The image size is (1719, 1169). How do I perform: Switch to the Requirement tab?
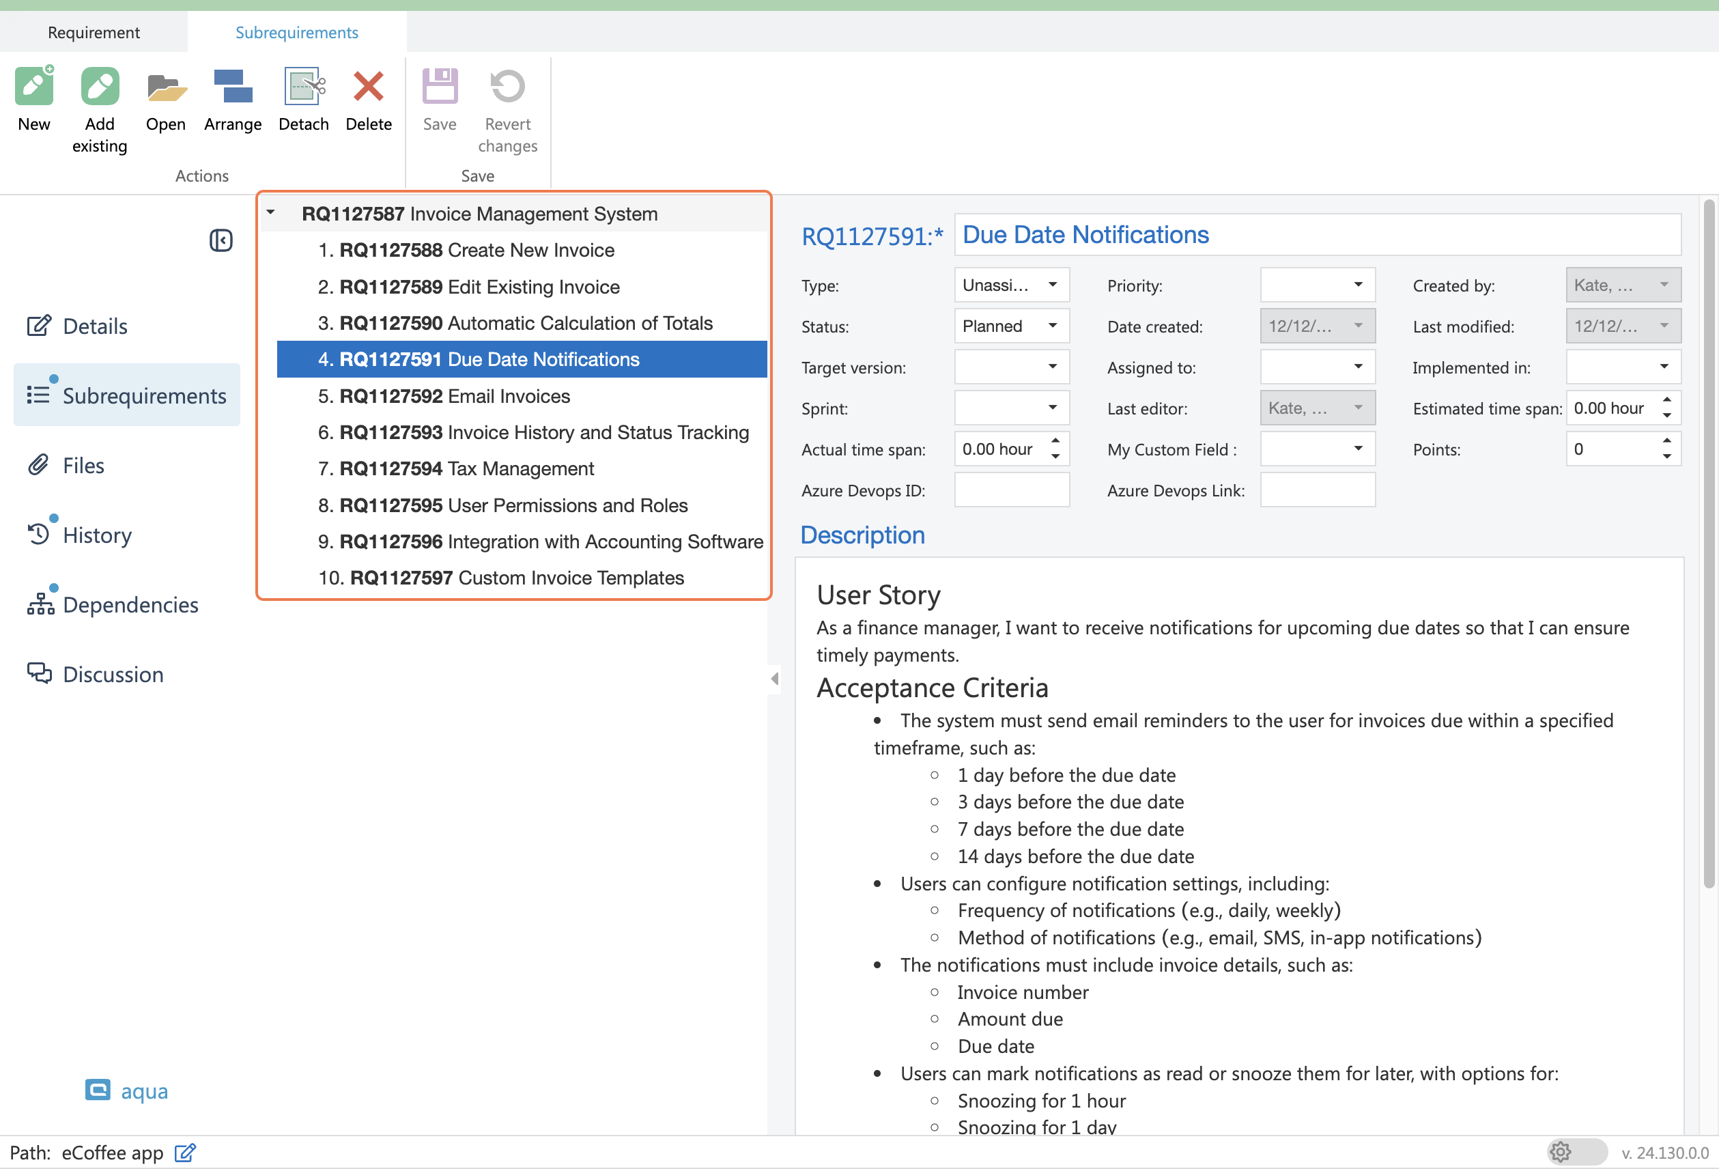click(x=94, y=33)
